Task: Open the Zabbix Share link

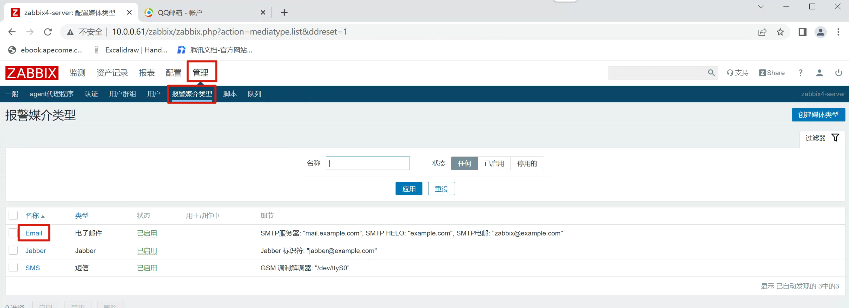Action: [772, 73]
